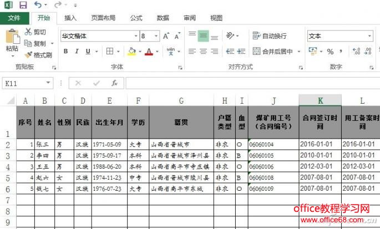Expand the fill color dropdown arrow
This screenshot has height=229, width=380.
pyautogui.click(x=140, y=52)
